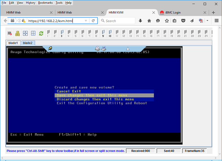
Task: Bookmark this page with the star
Action: (x=167, y=21)
